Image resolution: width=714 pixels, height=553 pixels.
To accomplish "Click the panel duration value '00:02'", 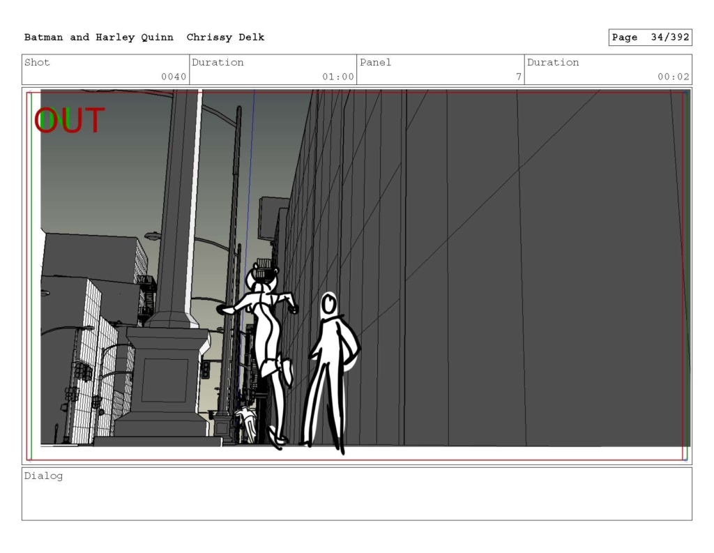I will [674, 77].
